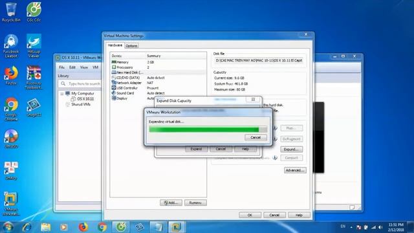
Task: Click Help in Expand Disk Capacity dialog
Action: 245,149
